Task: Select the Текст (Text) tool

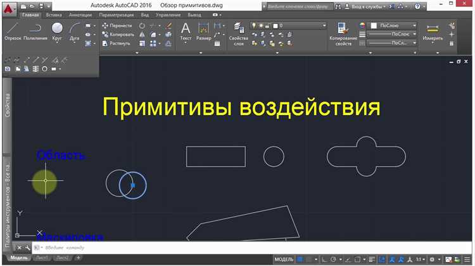Action: coord(186,32)
